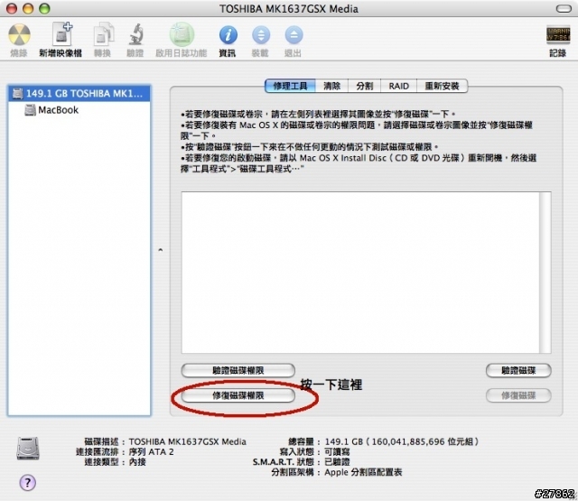Viewport: 578px width, 501px height.
Task: Click the 'Apple 分割區配置表' partition scheme value
Action: pos(363,472)
